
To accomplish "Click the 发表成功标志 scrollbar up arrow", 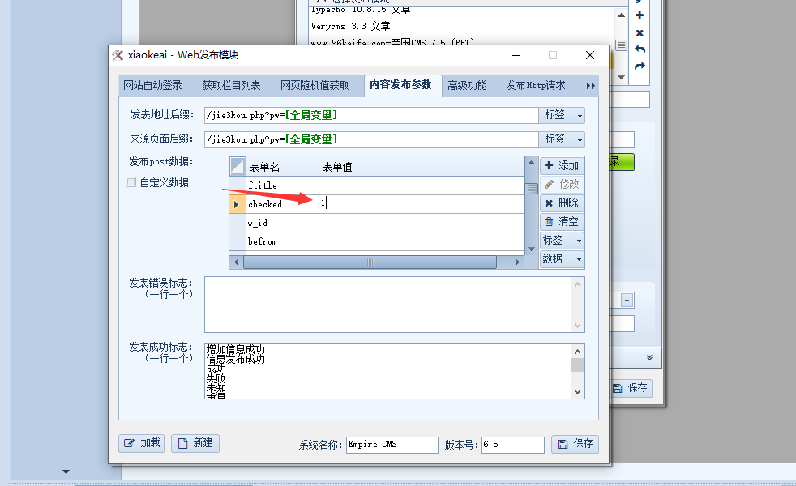I will pyautogui.click(x=578, y=351).
